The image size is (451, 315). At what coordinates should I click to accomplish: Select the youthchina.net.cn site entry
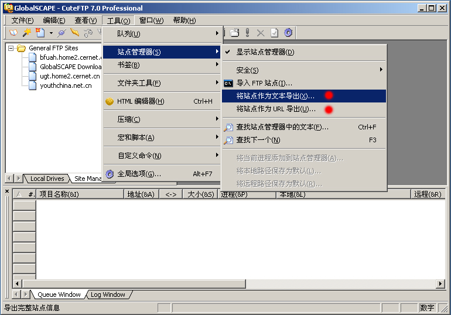(x=66, y=85)
